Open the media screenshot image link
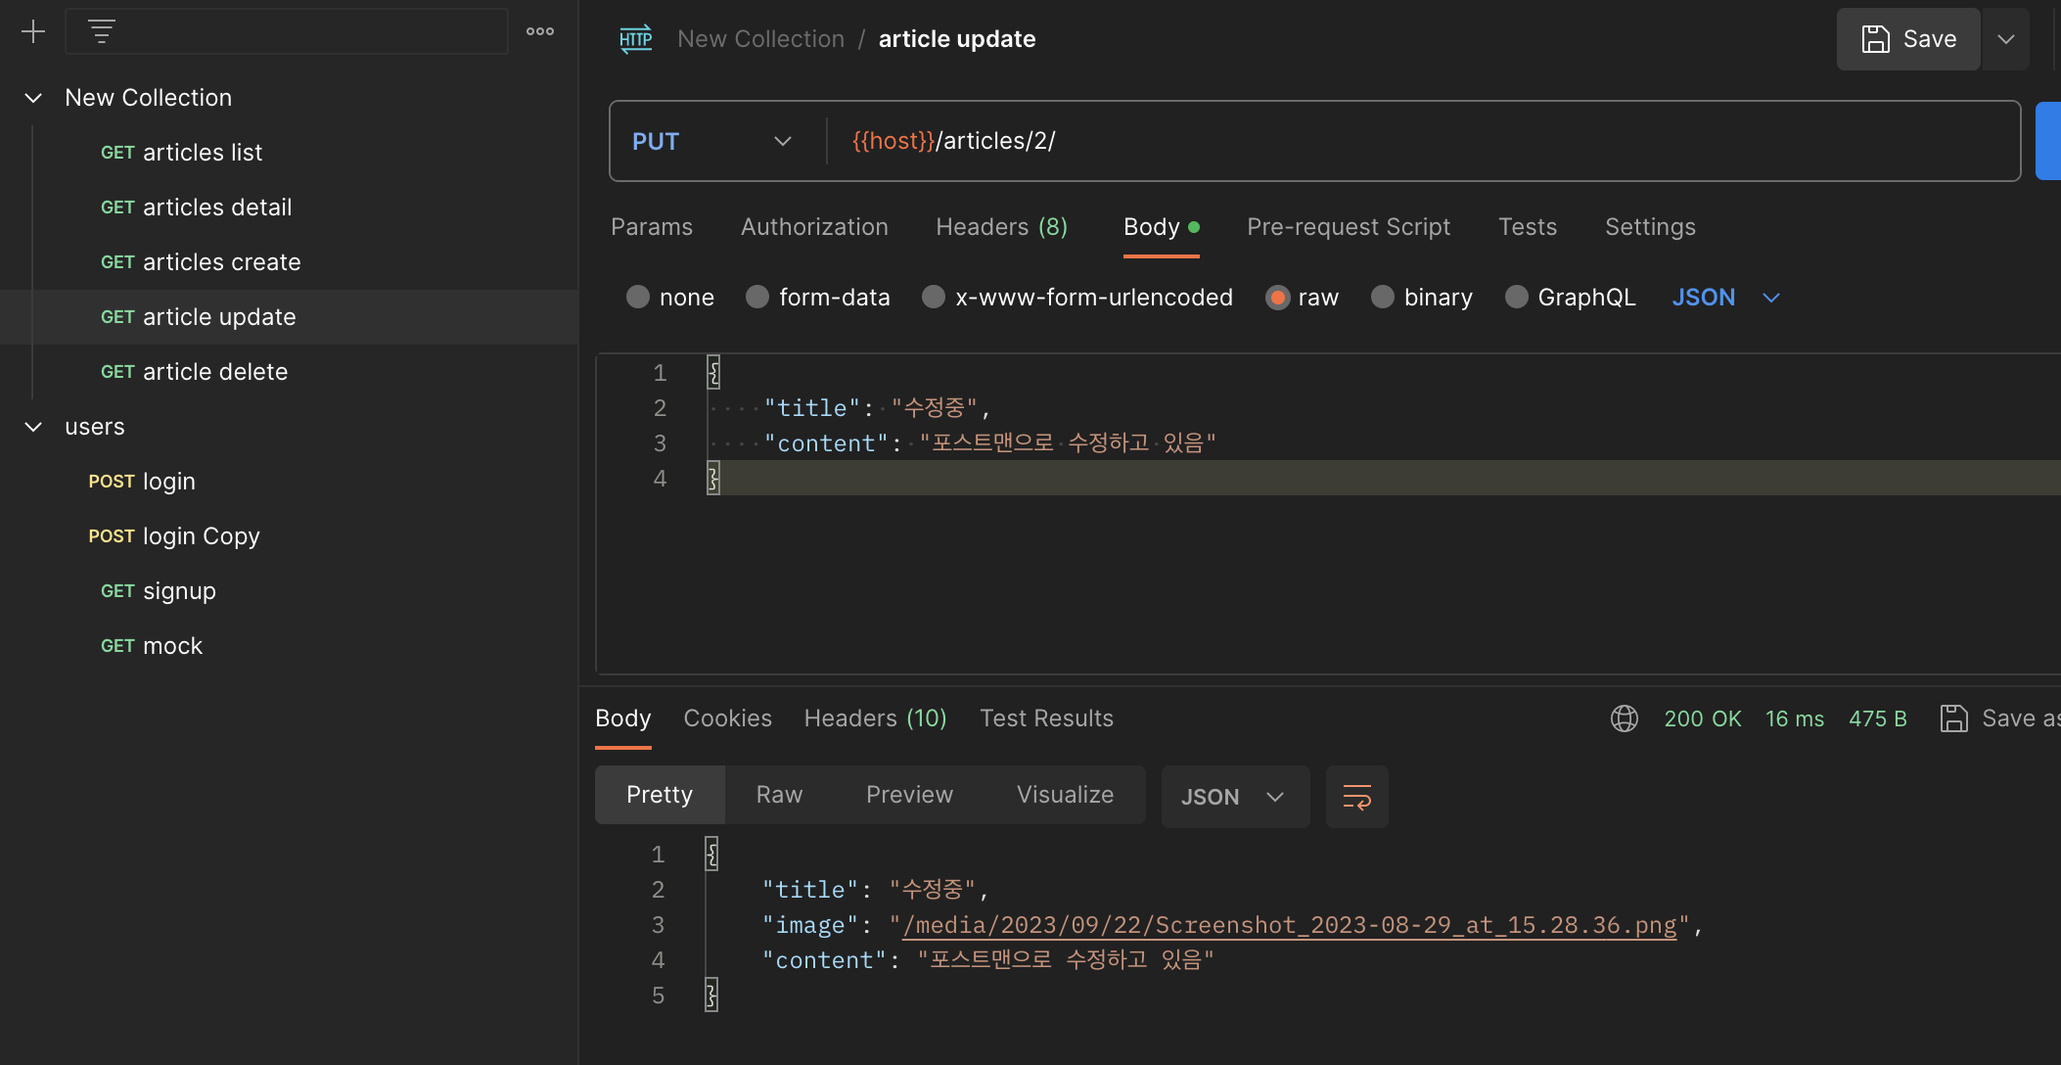The height and width of the screenshot is (1065, 2061). [x=1289, y=925]
